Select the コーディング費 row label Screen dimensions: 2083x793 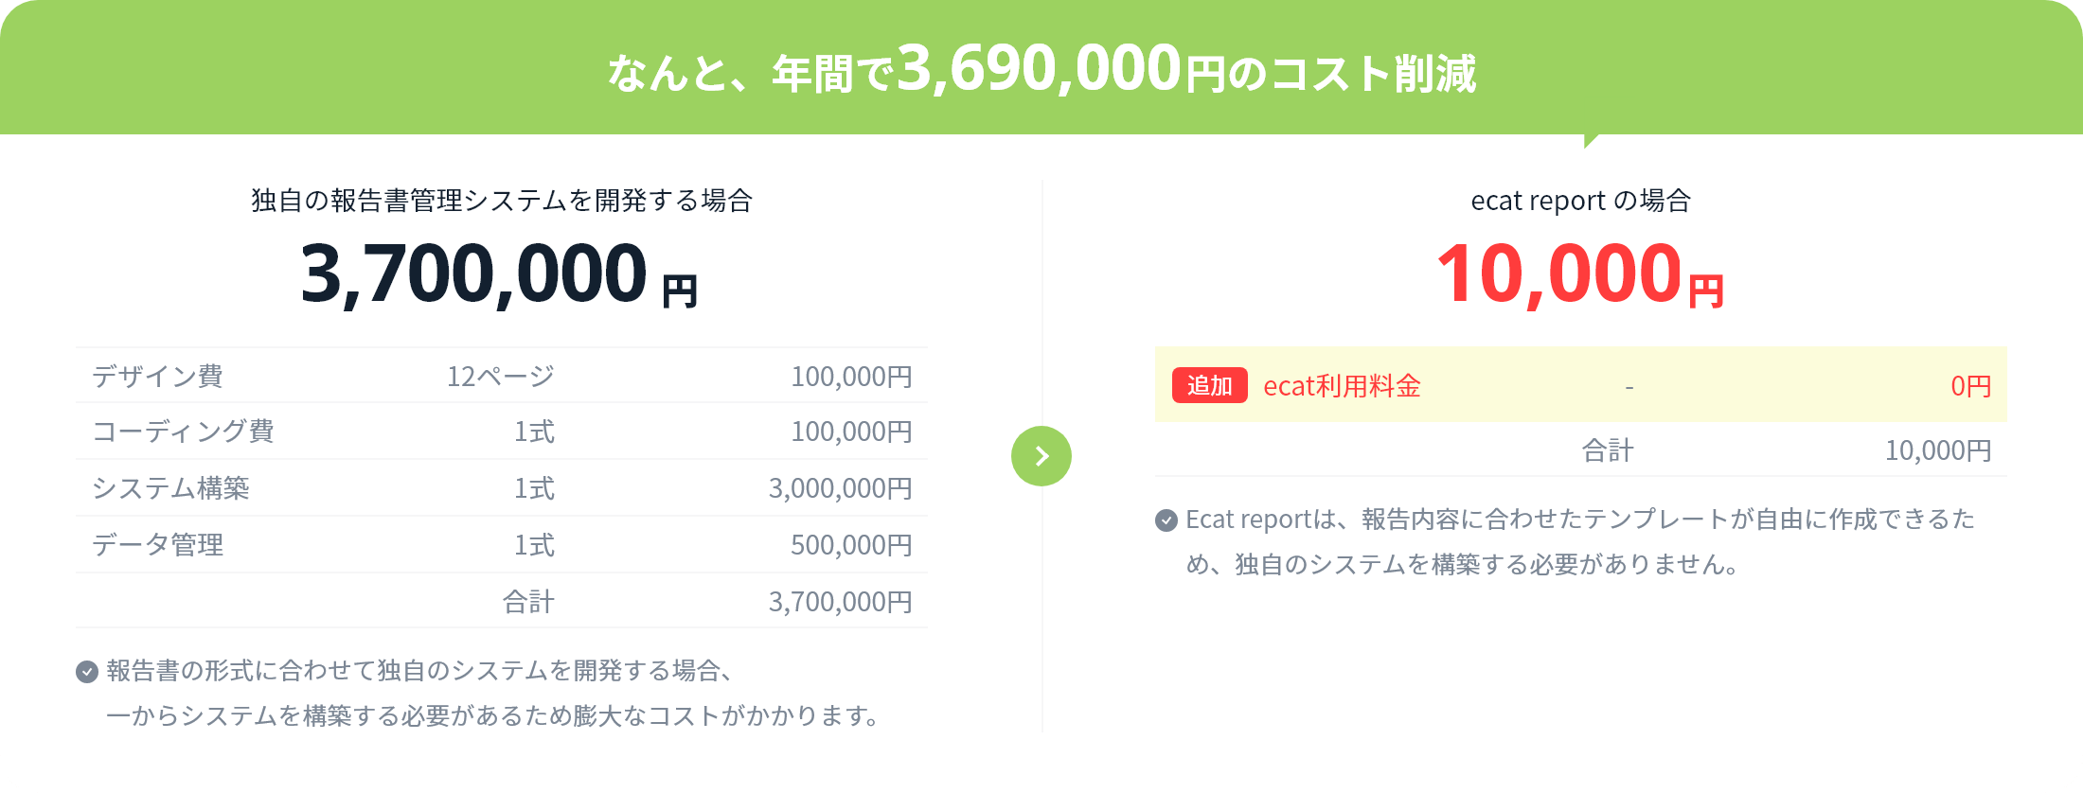point(183,432)
